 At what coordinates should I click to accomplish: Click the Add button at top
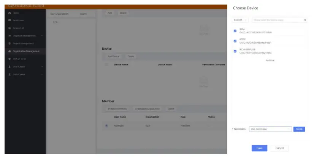pos(109,13)
